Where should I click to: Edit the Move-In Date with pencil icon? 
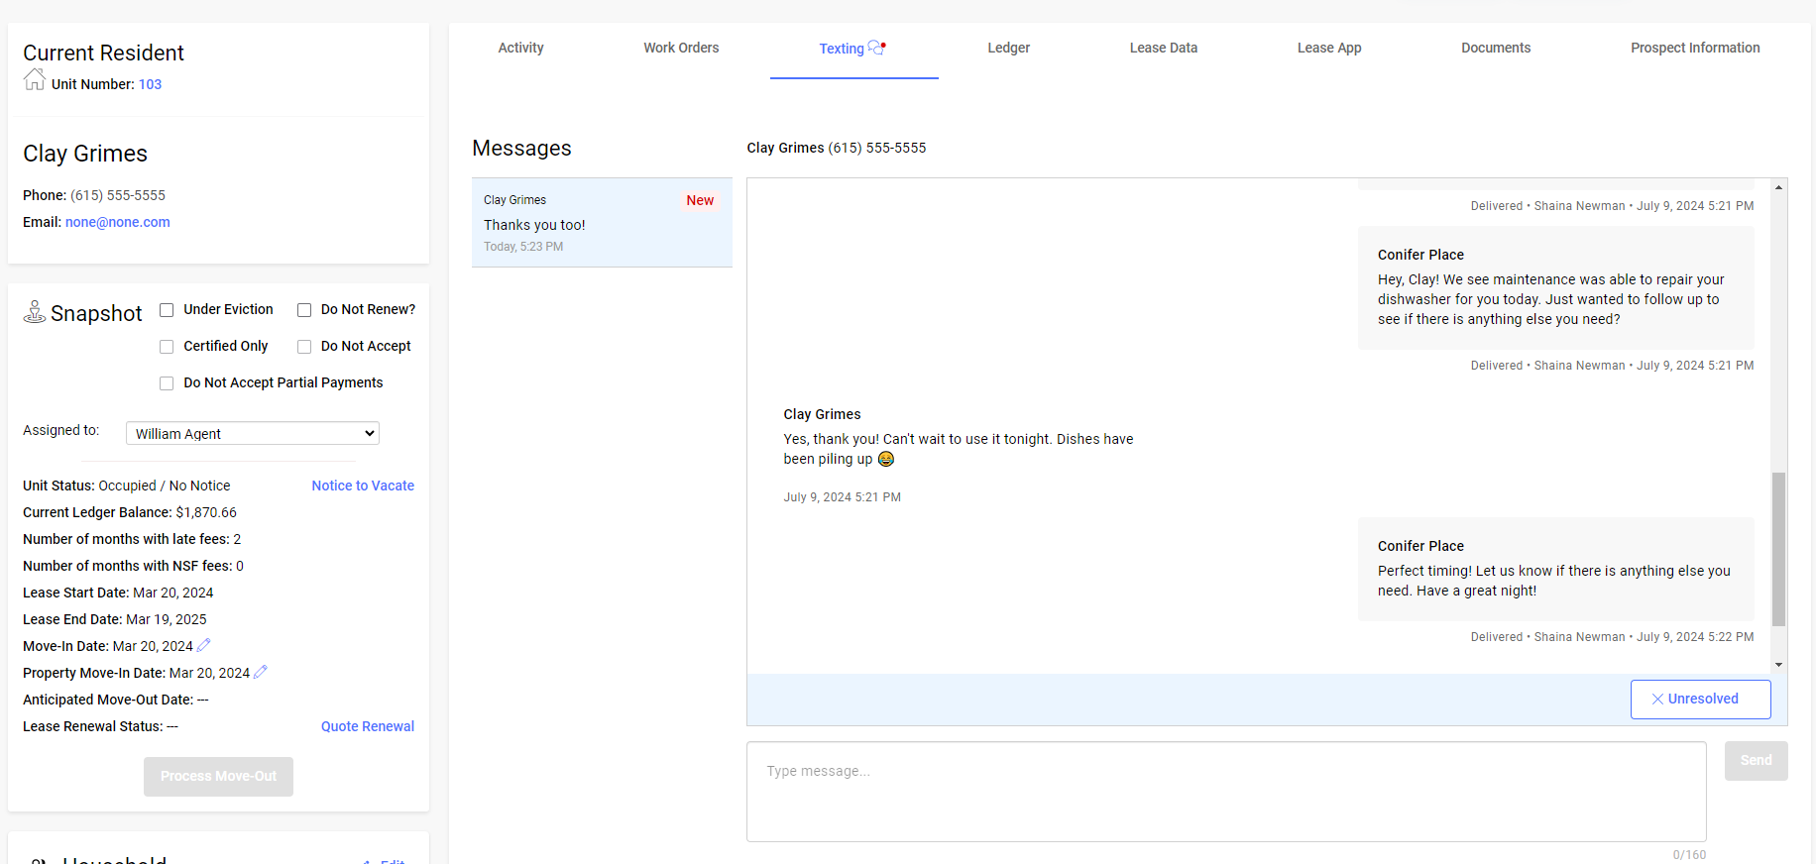click(x=204, y=645)
